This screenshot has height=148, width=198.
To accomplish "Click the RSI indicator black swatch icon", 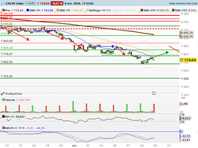I will tap(4, 116).
